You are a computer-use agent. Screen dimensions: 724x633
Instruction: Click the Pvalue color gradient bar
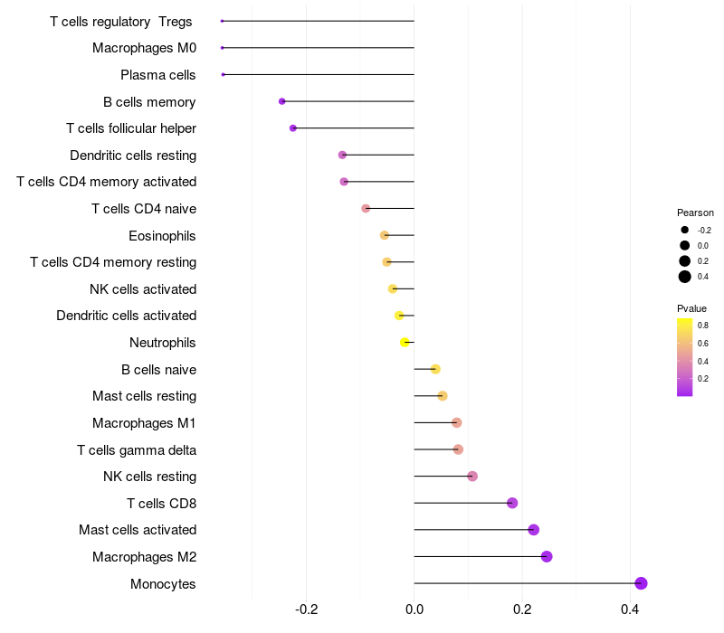(x=685, y=357)
